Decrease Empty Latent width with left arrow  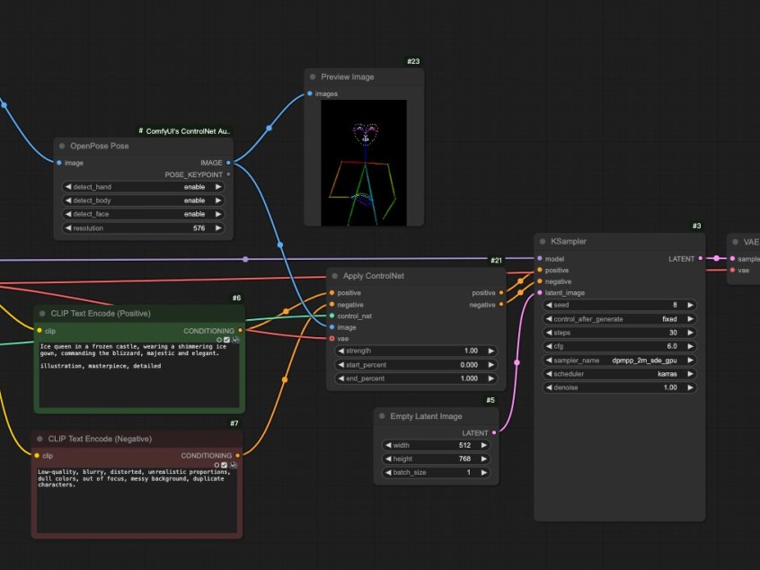(x=388, y=445)
